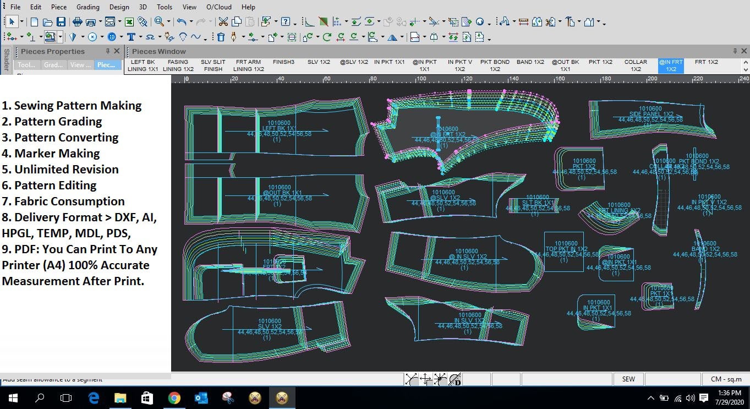Copy selection with copy icon
This screenshot has height=409, width=750.
pos(237,21)
